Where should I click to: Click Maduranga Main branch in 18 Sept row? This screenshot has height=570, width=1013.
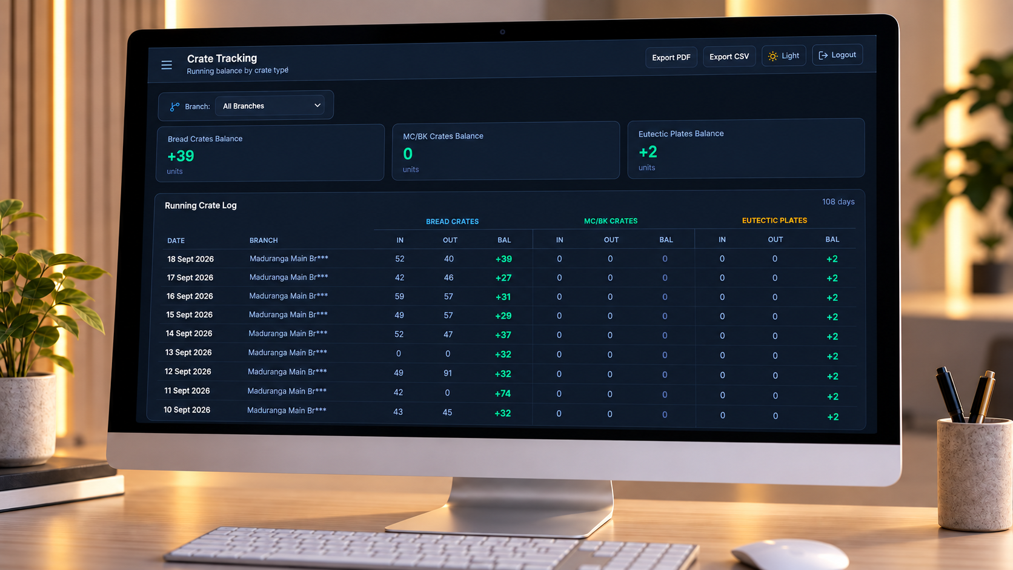(289, 259)
